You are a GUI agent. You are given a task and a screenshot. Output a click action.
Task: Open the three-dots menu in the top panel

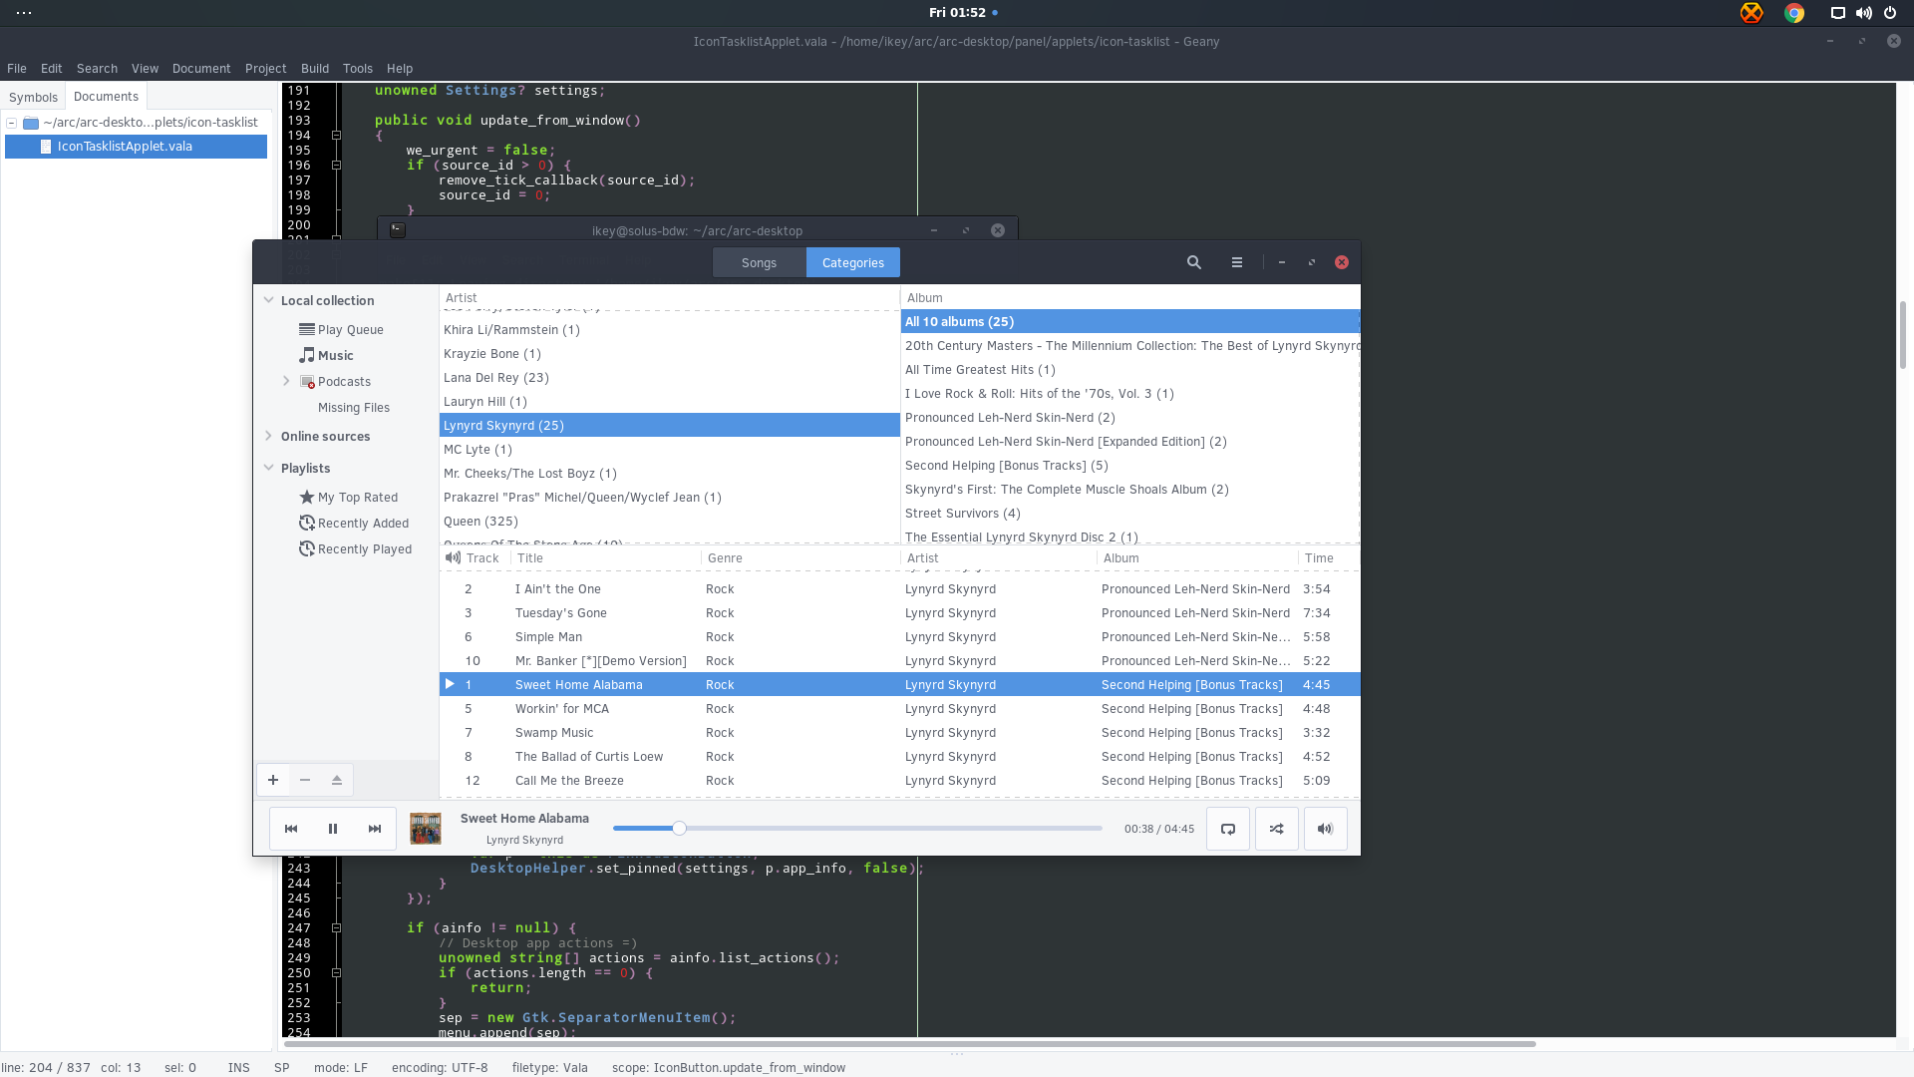[x=24, y=13]
